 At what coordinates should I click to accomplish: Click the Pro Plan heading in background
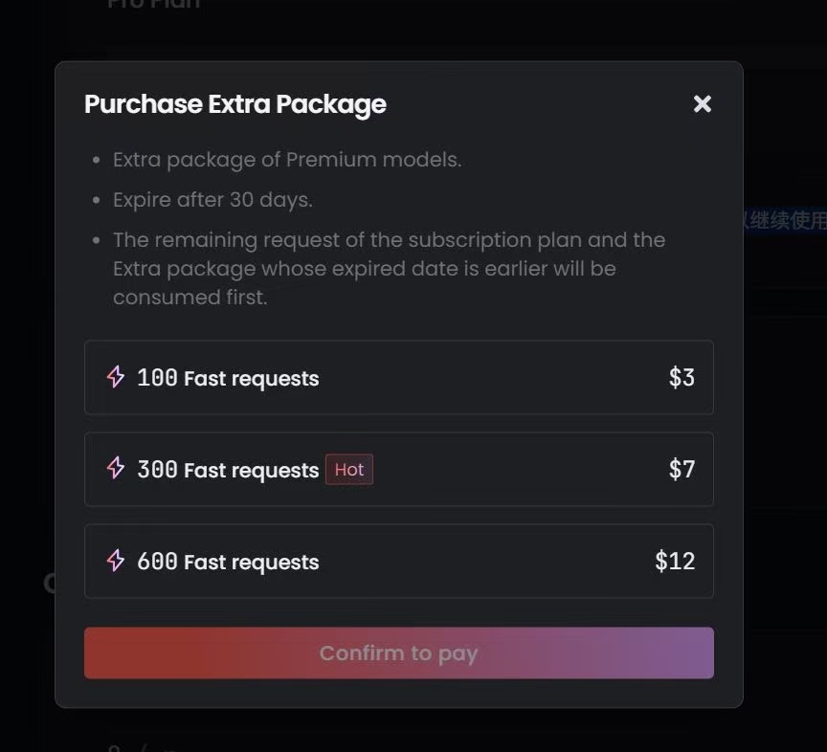click(x=153, y=4)
